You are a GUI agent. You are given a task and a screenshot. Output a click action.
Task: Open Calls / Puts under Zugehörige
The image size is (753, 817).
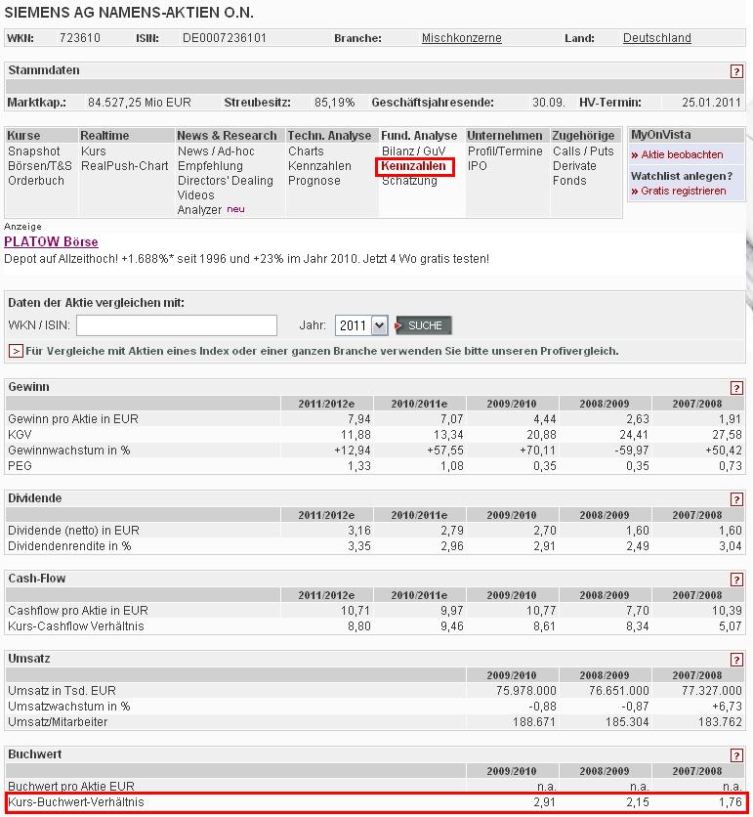pos(583,151)
